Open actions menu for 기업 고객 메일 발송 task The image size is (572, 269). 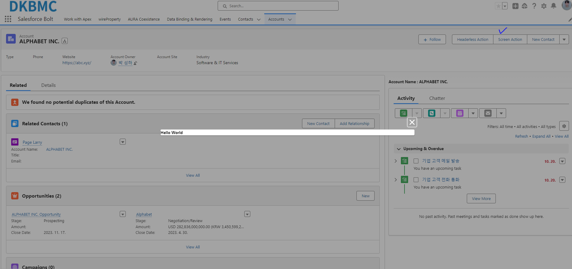pyautogui.click(x=562, y=161)
